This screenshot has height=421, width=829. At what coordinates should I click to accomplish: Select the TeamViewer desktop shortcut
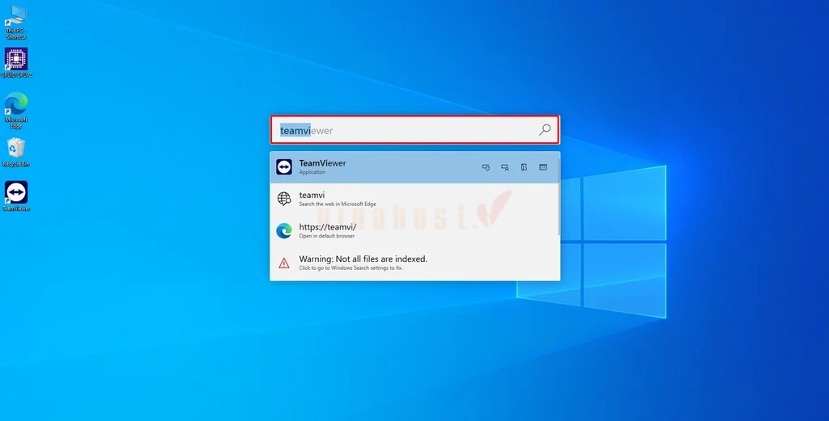(16, 196)
